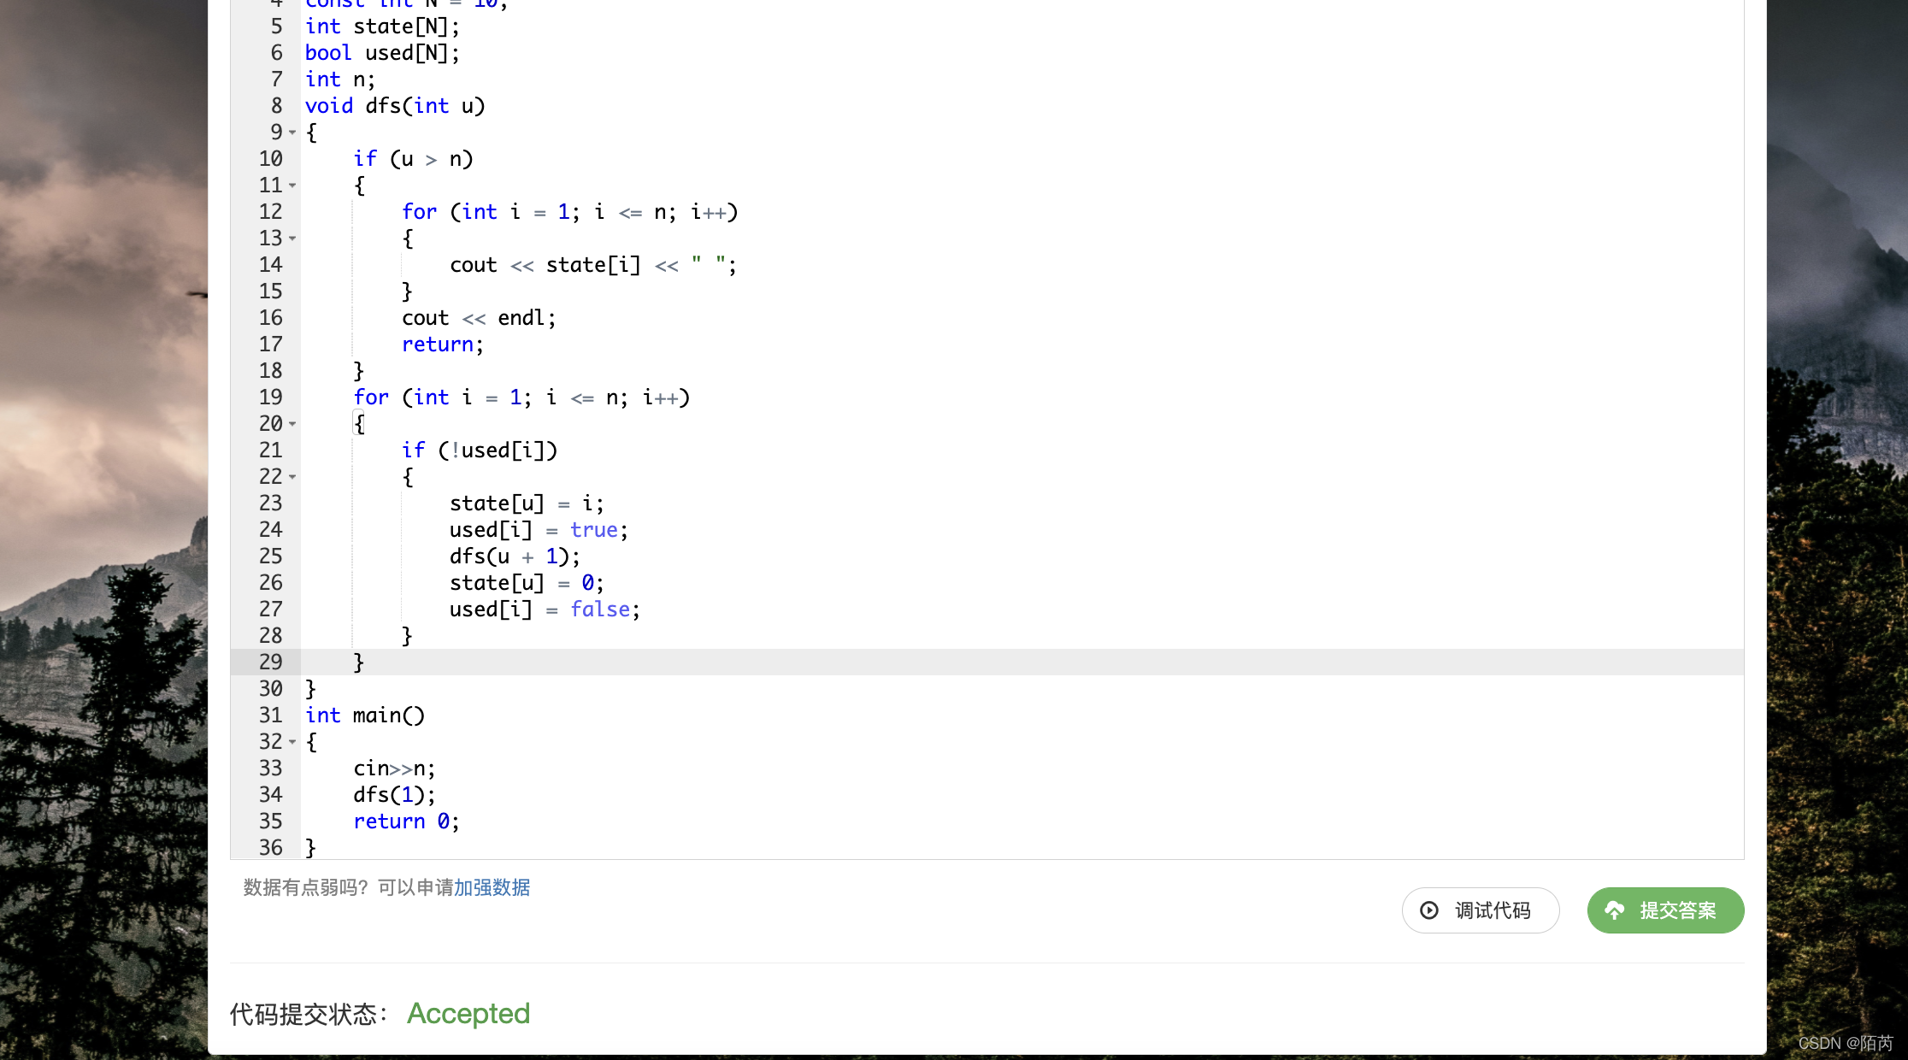The height and width of the screenshot is (1060, 1908).
Task: Click line number 29 in the gutter
Action: [x=270, y=662]
